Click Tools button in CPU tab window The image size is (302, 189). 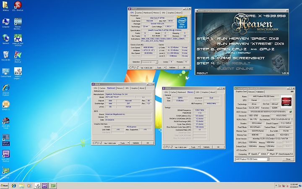(159, 68)
